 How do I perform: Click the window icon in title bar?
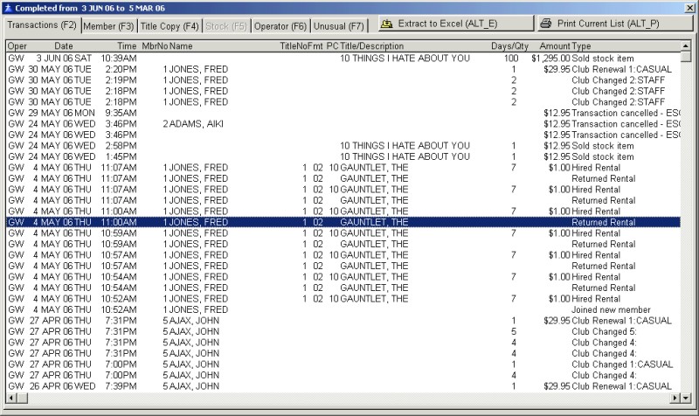pos(7,6)
